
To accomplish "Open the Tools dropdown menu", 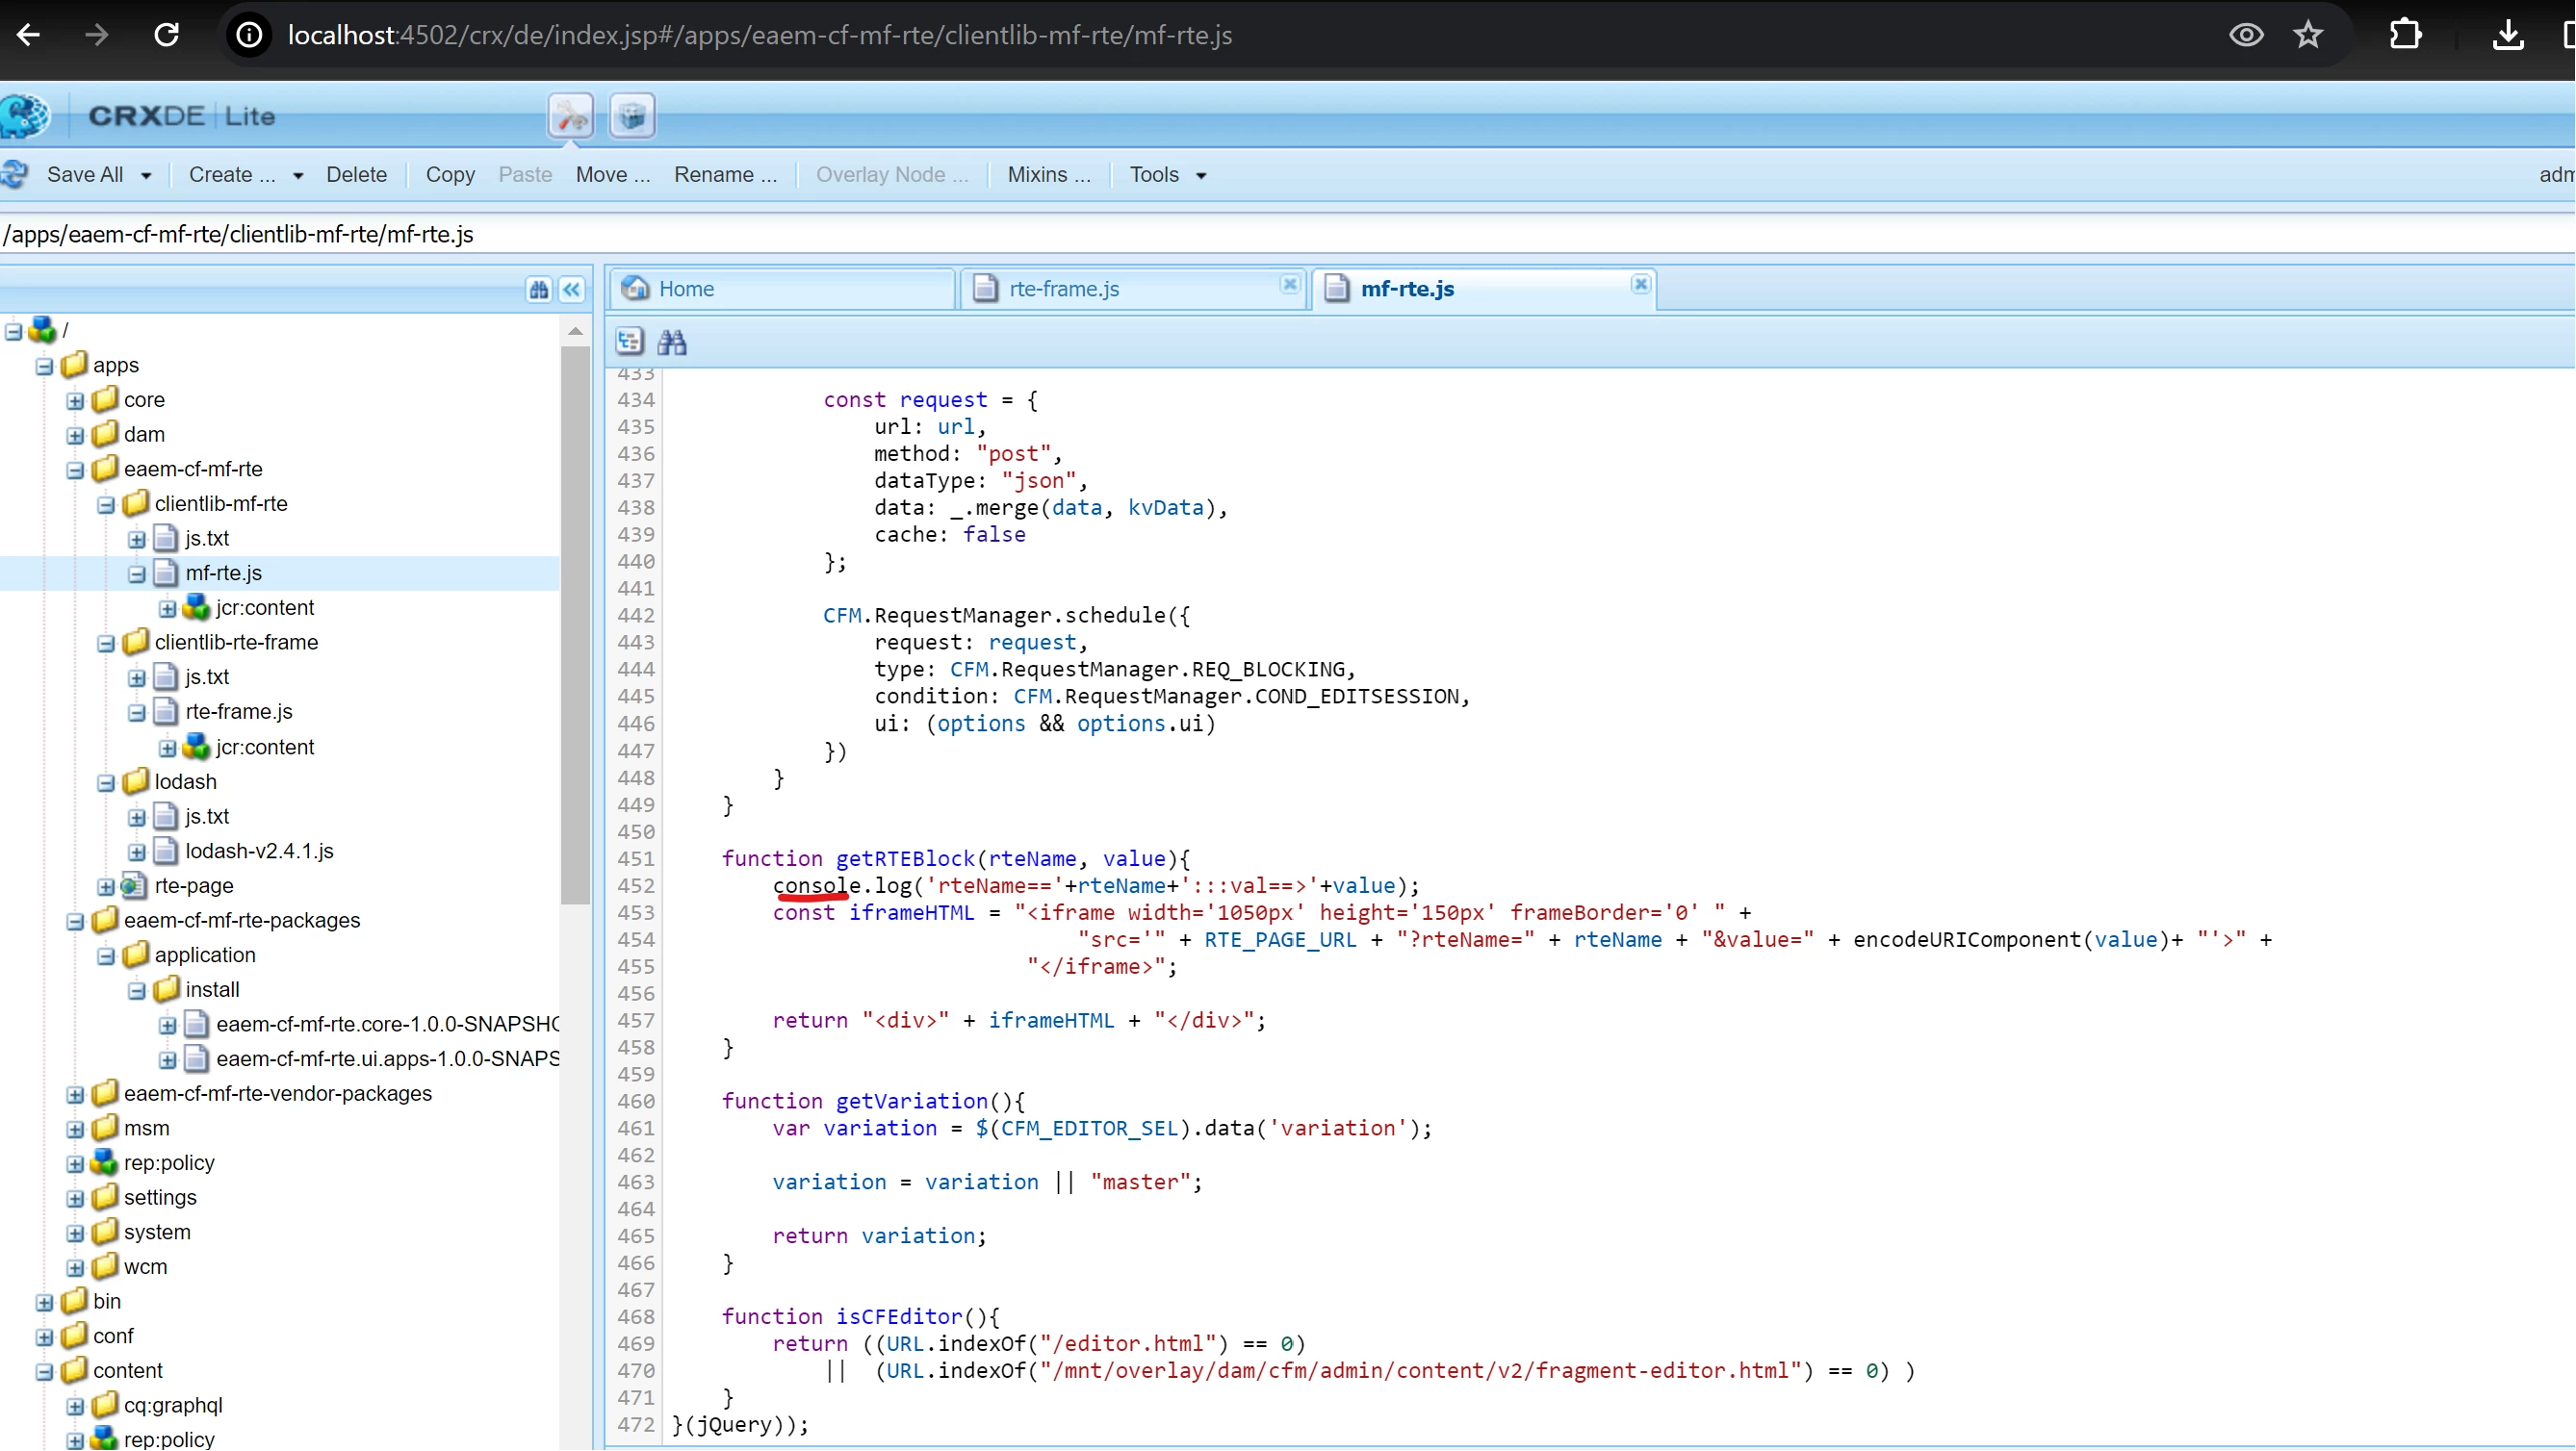I will (1167, 175).
